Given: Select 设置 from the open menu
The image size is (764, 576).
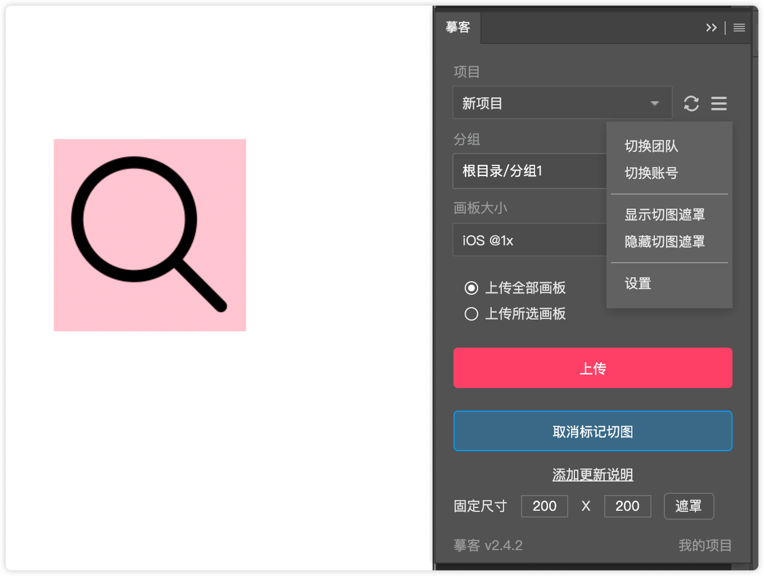Looking at the screenshot, I should click(x=637, y=284).
